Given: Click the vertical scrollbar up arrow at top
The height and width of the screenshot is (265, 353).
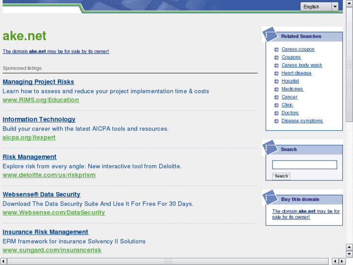Looking at the screenshot, I should tap(349, 3).
